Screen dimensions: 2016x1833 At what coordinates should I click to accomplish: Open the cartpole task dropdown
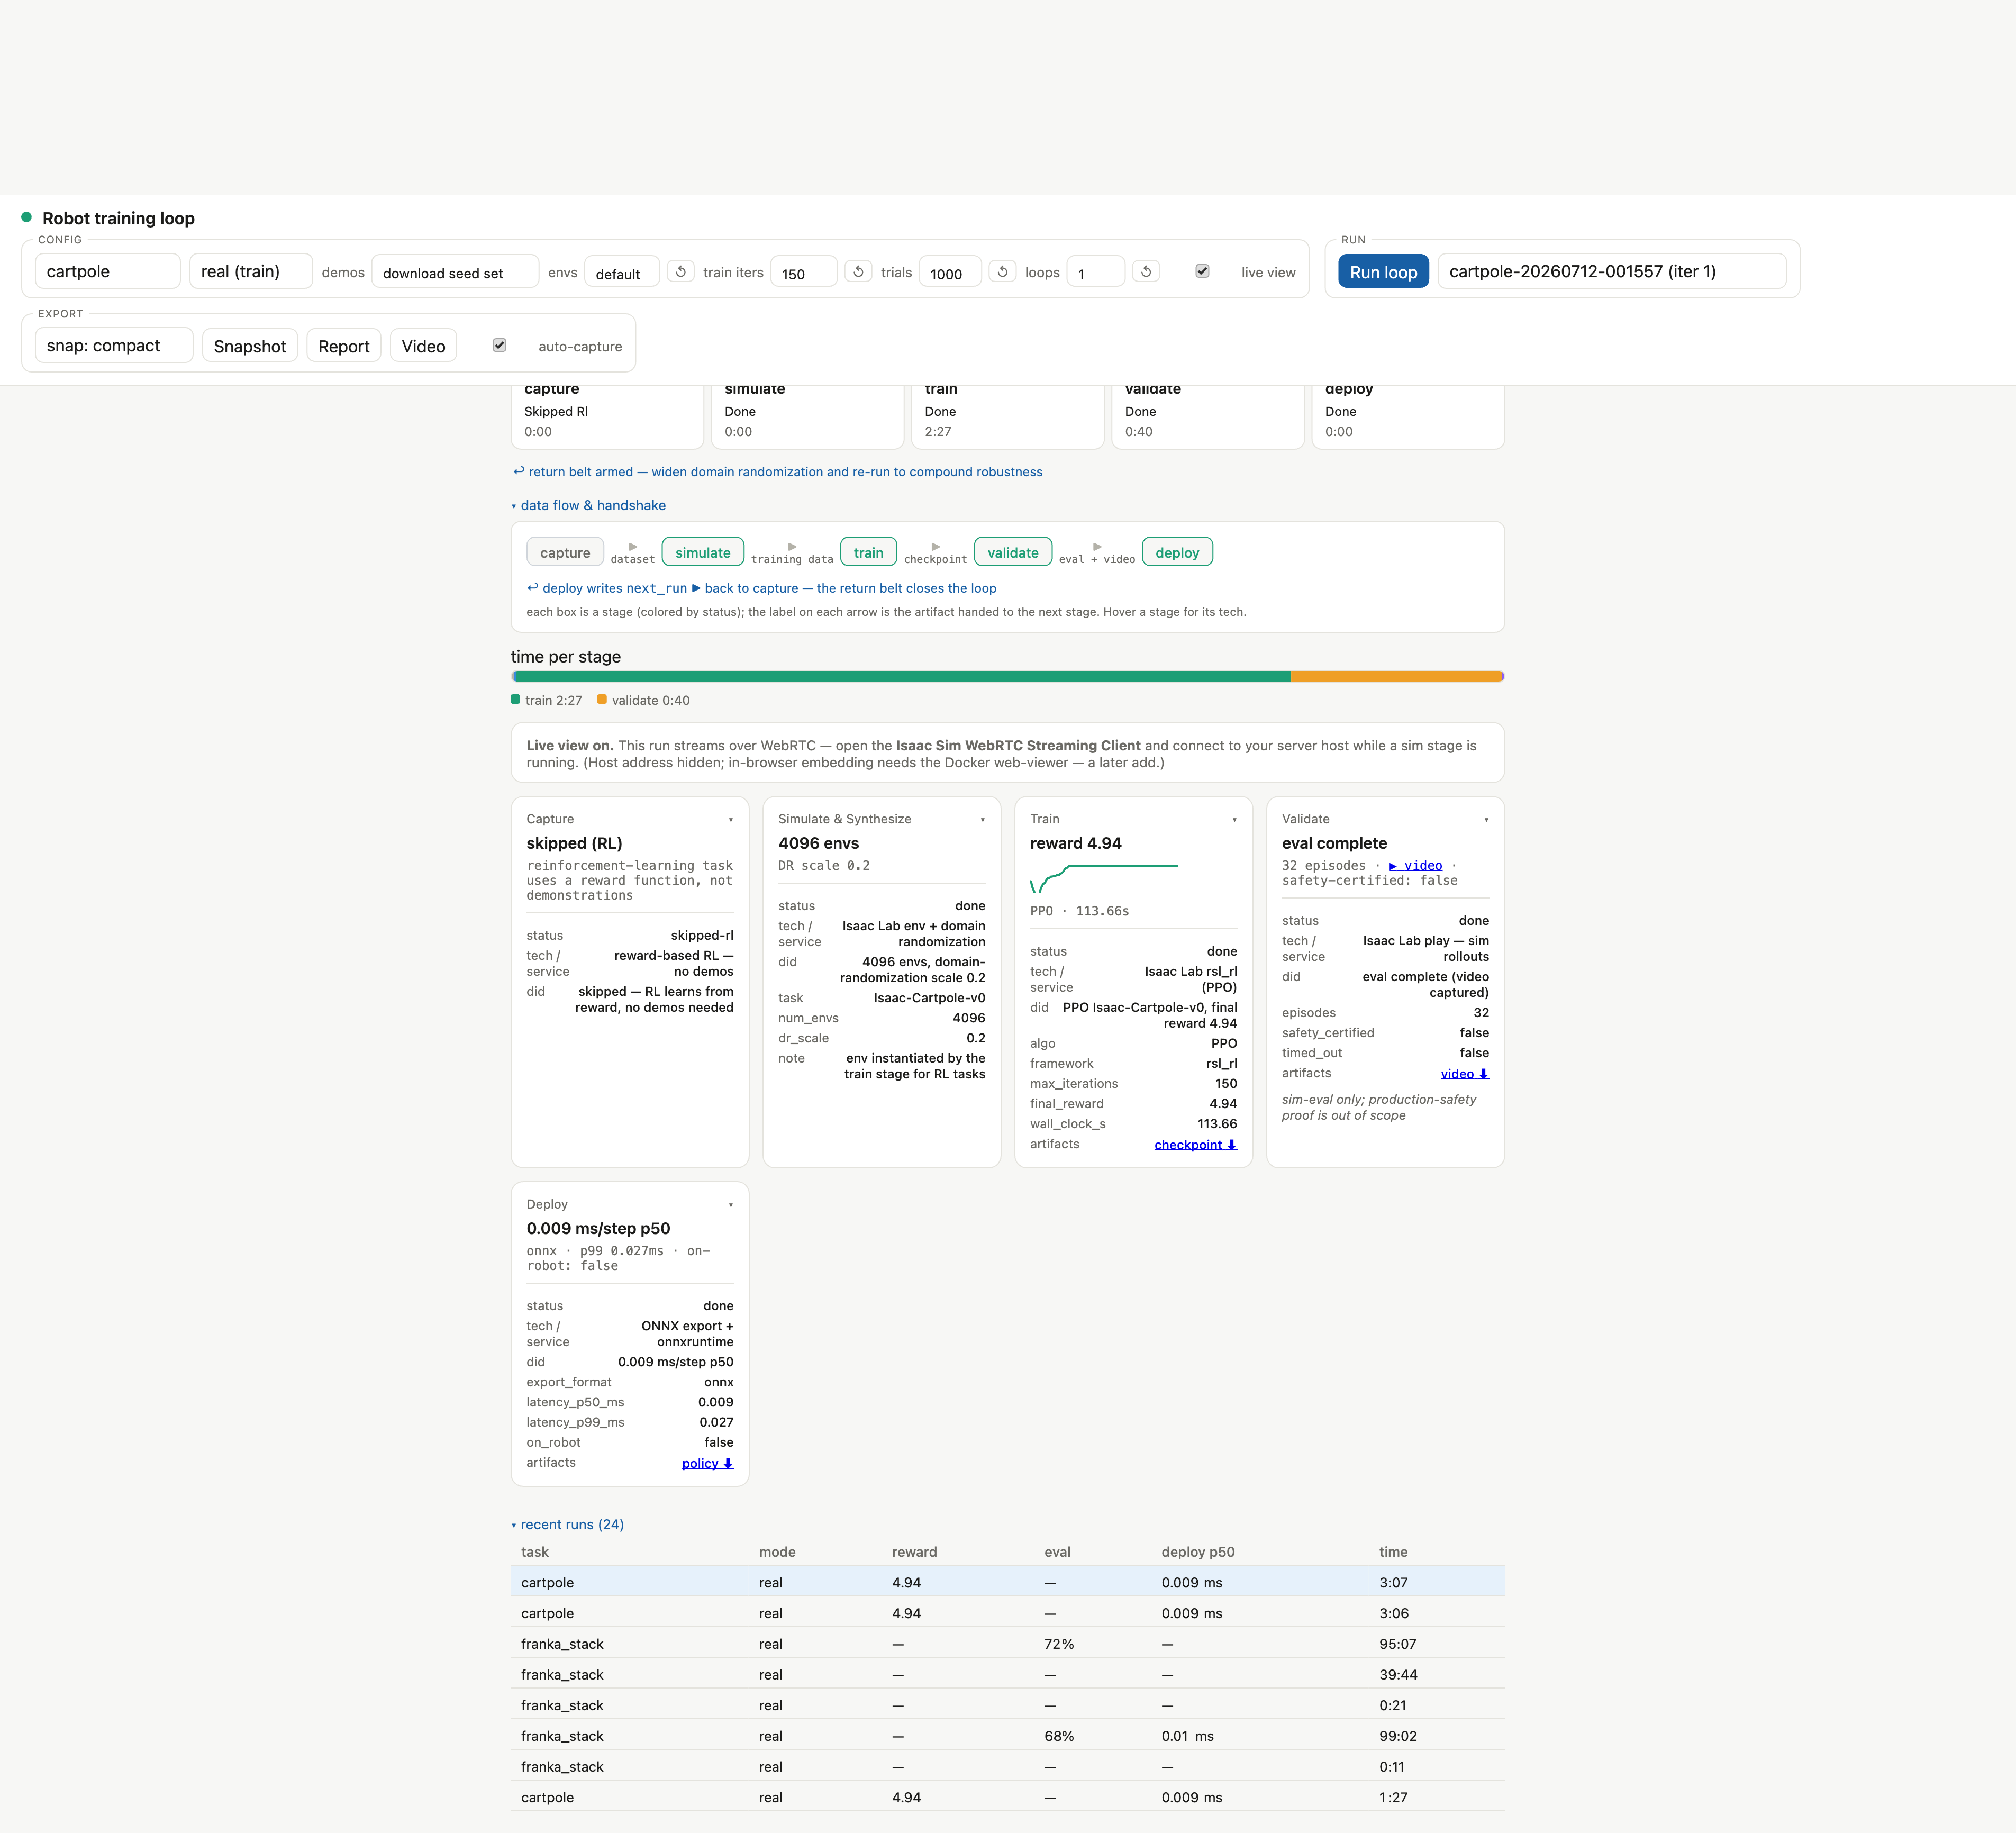coord(108,271)
